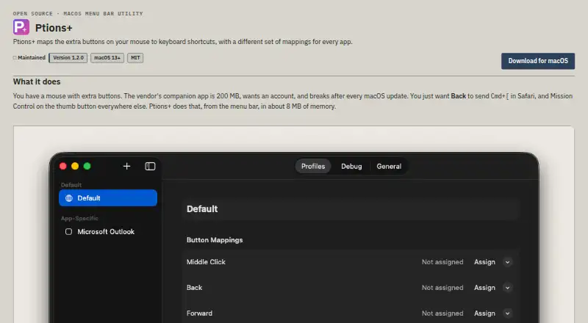The image size is (588, 323).
Task: Click Download for macOS button
Action: (x=538, y=61)
